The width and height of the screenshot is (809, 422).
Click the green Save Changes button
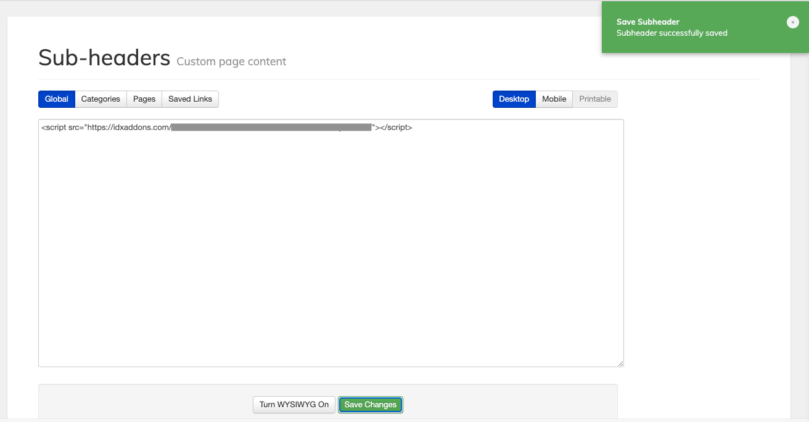371,405
